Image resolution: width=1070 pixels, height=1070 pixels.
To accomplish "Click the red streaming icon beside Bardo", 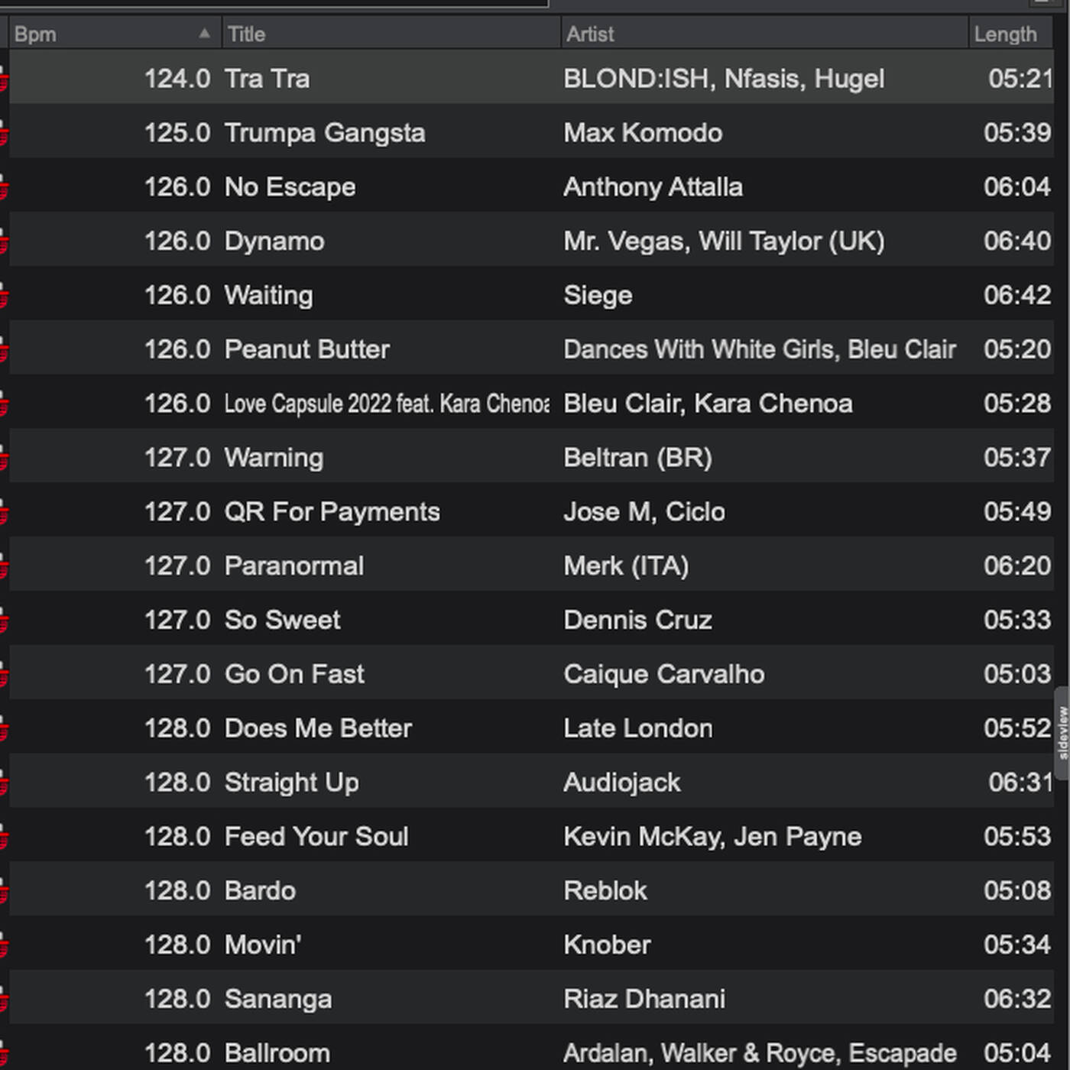I will click(x=3, y=891).
